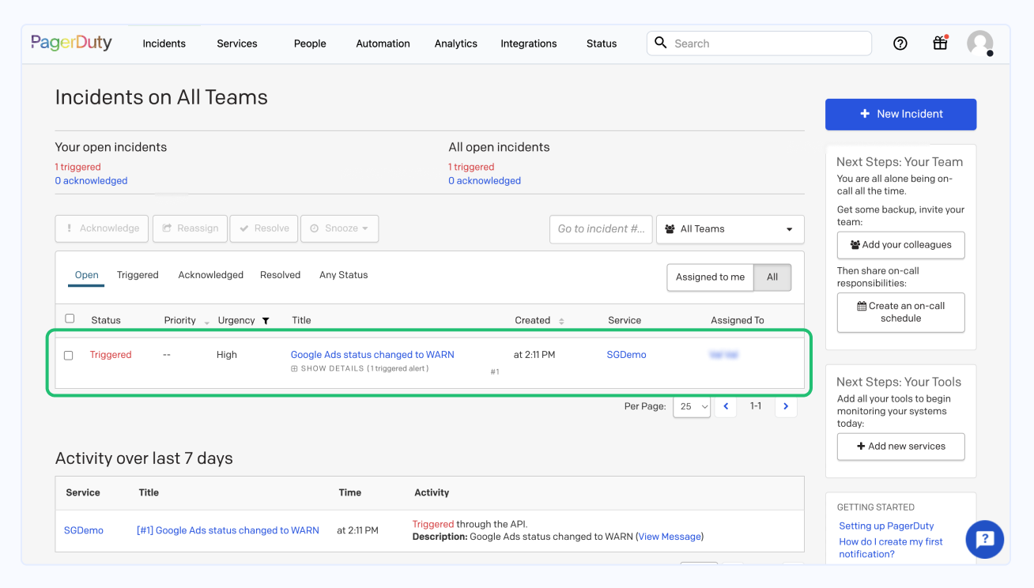
Task: Click the gift box notifications icon
Action: pos(940,43)
